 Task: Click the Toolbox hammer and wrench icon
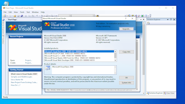139,16
